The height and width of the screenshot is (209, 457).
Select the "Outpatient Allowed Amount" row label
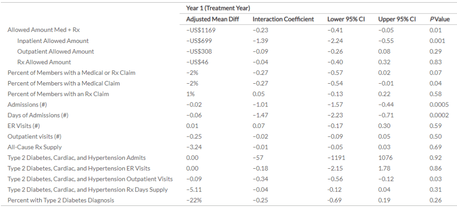point(55,51)
